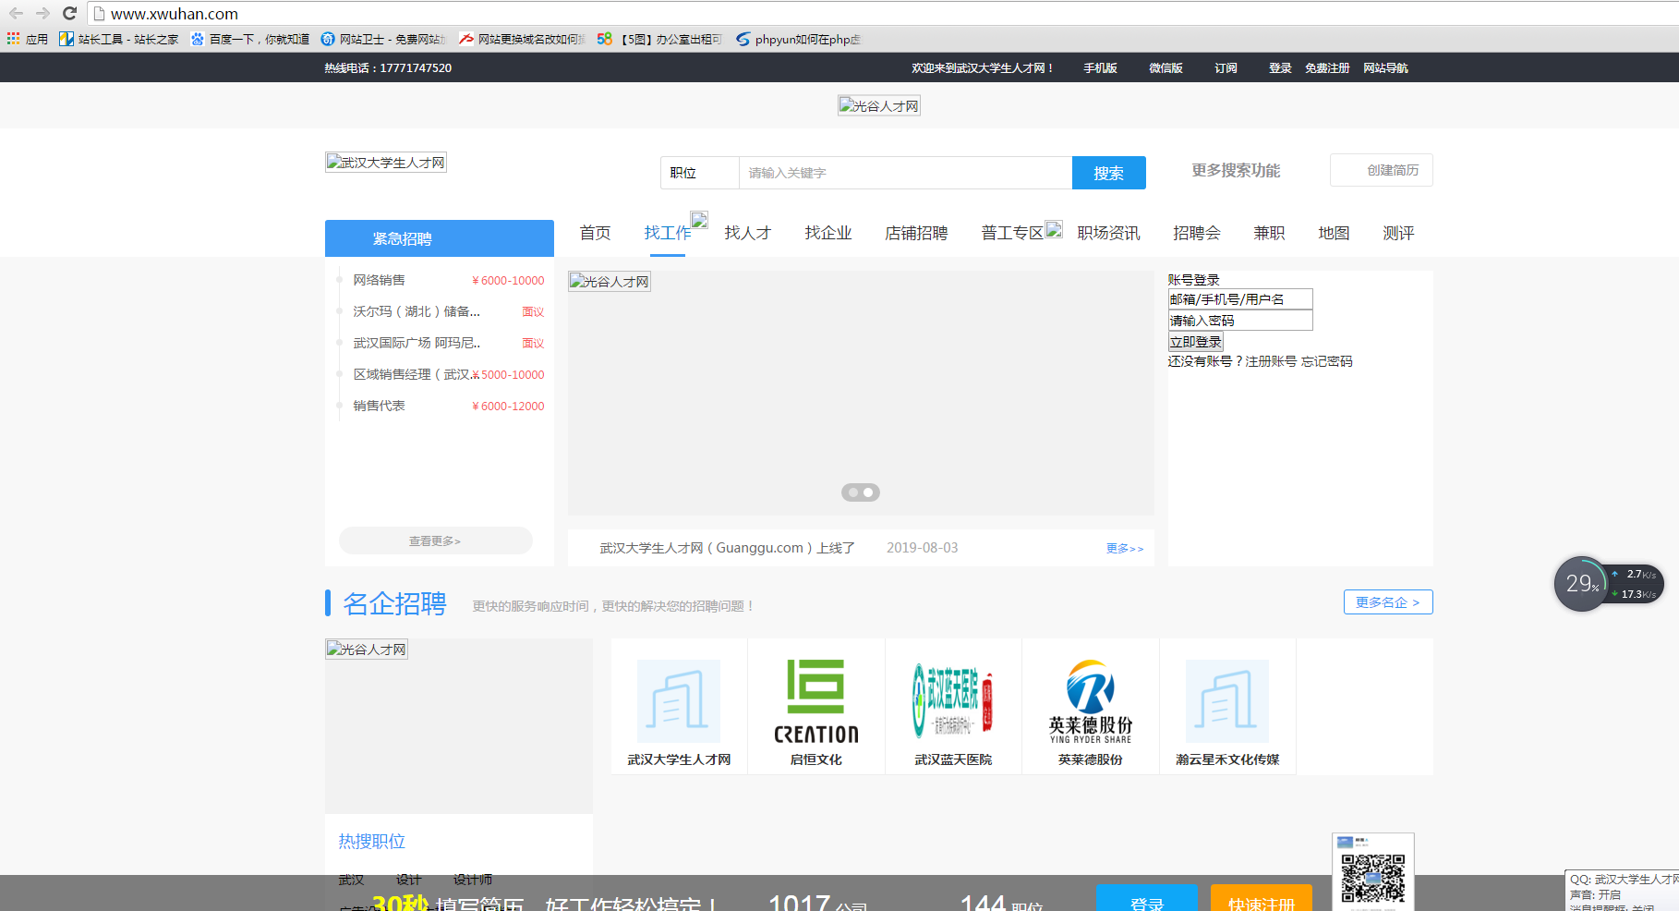The width and height of the screenshot is (1679, 911).
Task: Click the 武汉大学生人才网 site logo
Action: tap(385, 162)
